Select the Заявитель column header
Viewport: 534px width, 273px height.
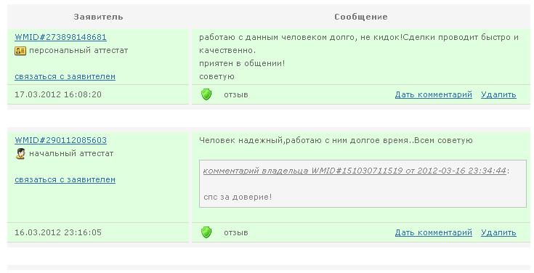pyautogui.click(x=98, y=17)
